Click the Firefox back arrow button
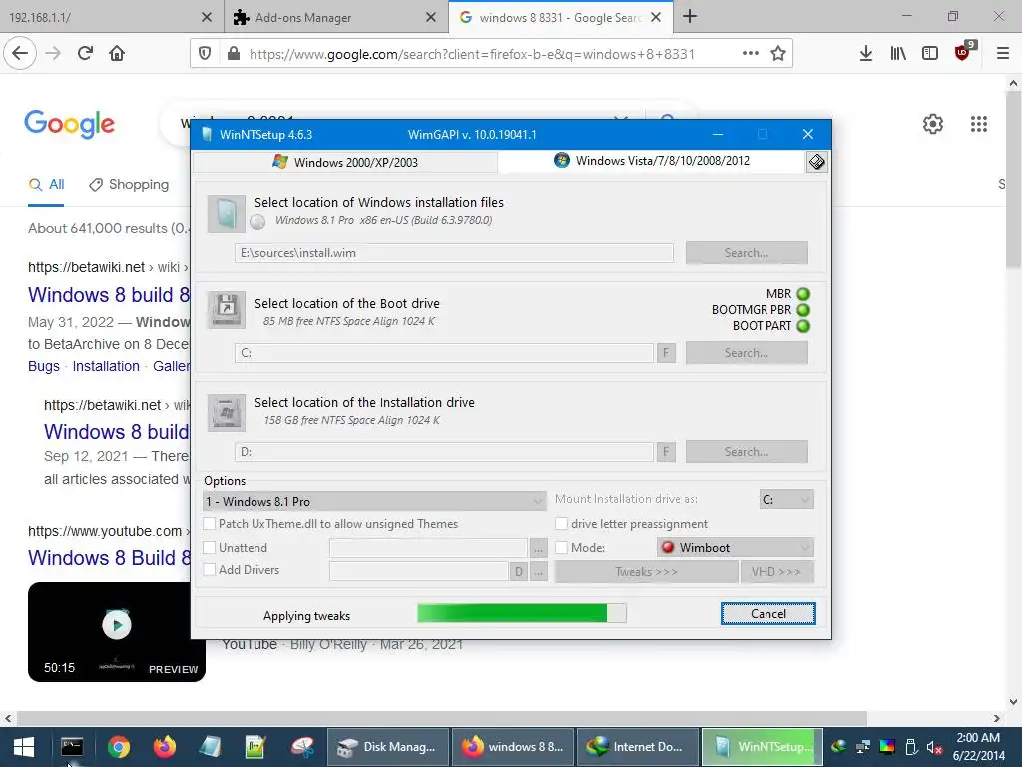This screenshot has width=1022, height=767. pyautogui.click(x=20, y=53)
